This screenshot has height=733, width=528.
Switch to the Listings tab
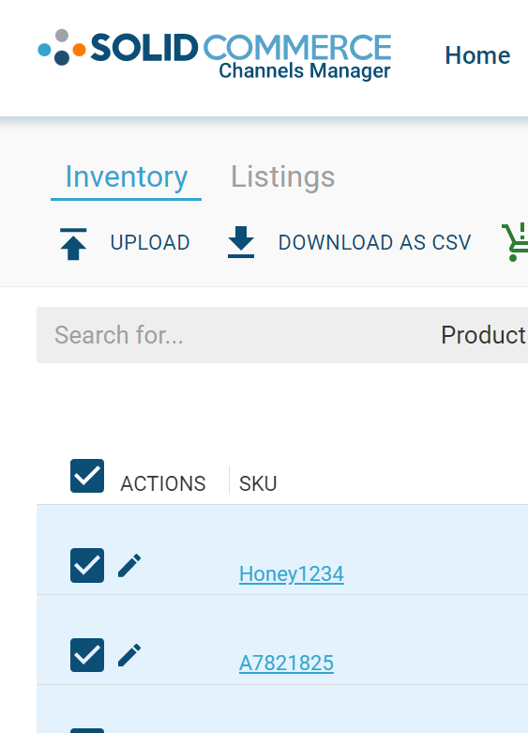(282, 176)
